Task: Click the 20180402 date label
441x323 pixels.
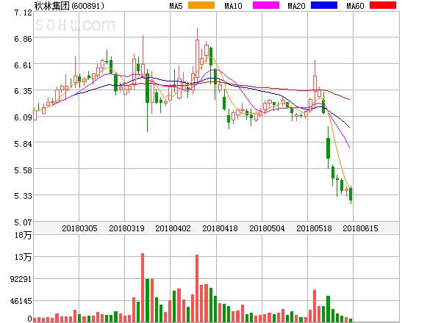Action: coord(173,228)
